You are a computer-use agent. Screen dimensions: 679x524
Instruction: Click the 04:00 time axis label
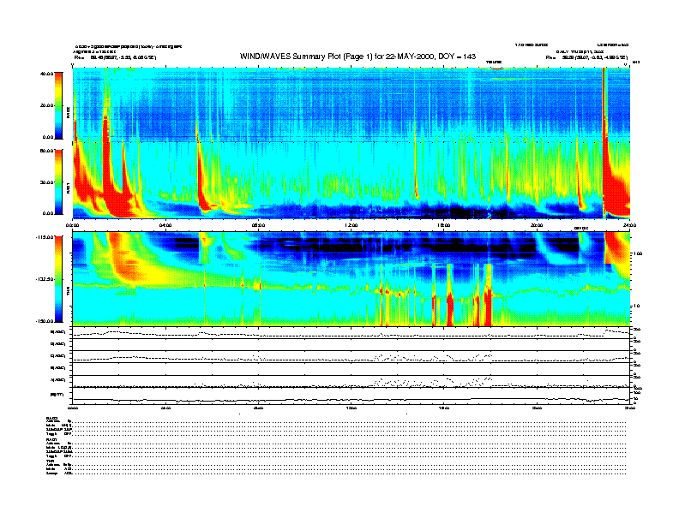point(166,224)
